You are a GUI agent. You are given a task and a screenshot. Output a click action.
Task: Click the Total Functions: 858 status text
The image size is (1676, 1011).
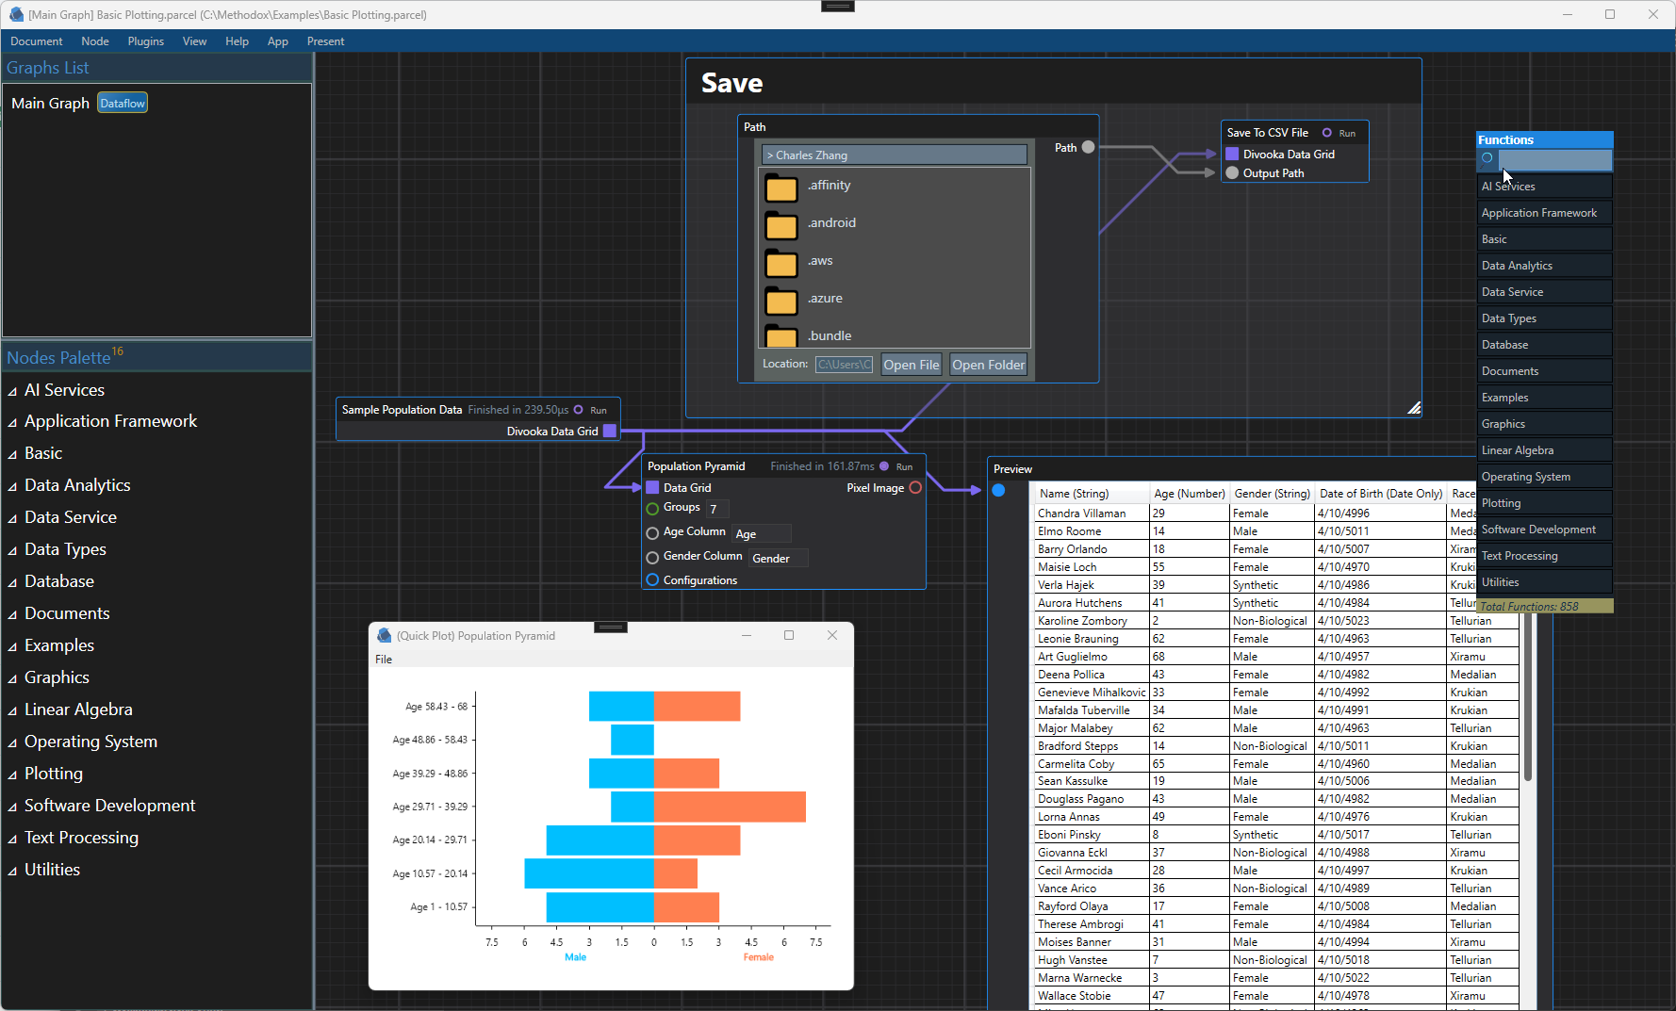pyautogui.click(x=1529, y=607)
